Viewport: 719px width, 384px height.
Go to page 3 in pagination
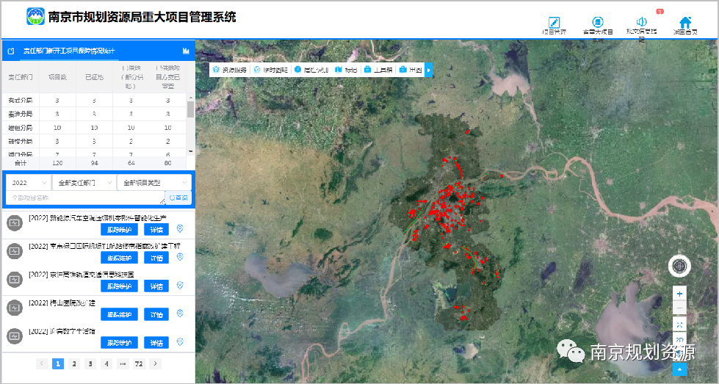coord(90,364)
